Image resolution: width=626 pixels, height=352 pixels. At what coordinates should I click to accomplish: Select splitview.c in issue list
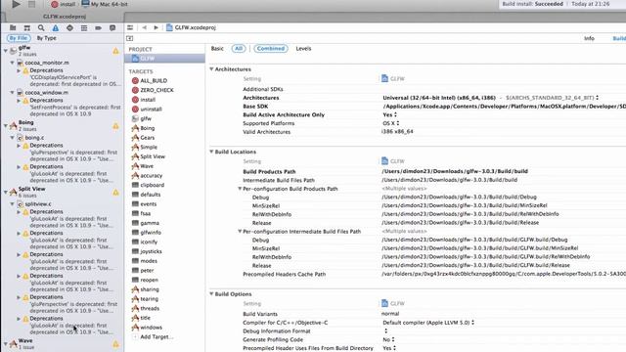coord(38,204)
